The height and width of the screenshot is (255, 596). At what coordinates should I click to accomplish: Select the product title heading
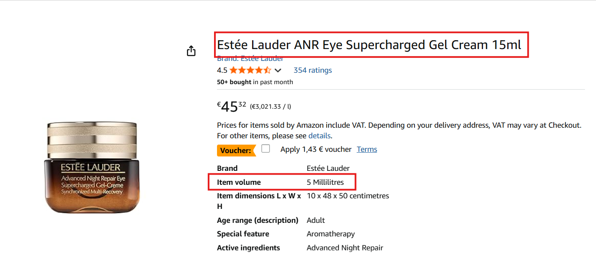(x=369, y=44)
